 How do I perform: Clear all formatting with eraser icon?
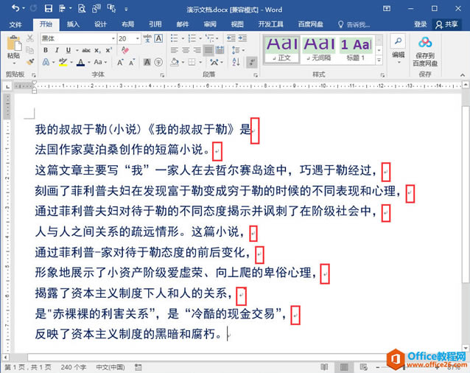click(125, 50)
